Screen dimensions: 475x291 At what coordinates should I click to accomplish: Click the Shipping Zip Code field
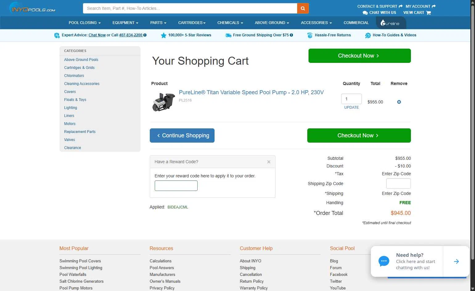click(x=398, y=184)
